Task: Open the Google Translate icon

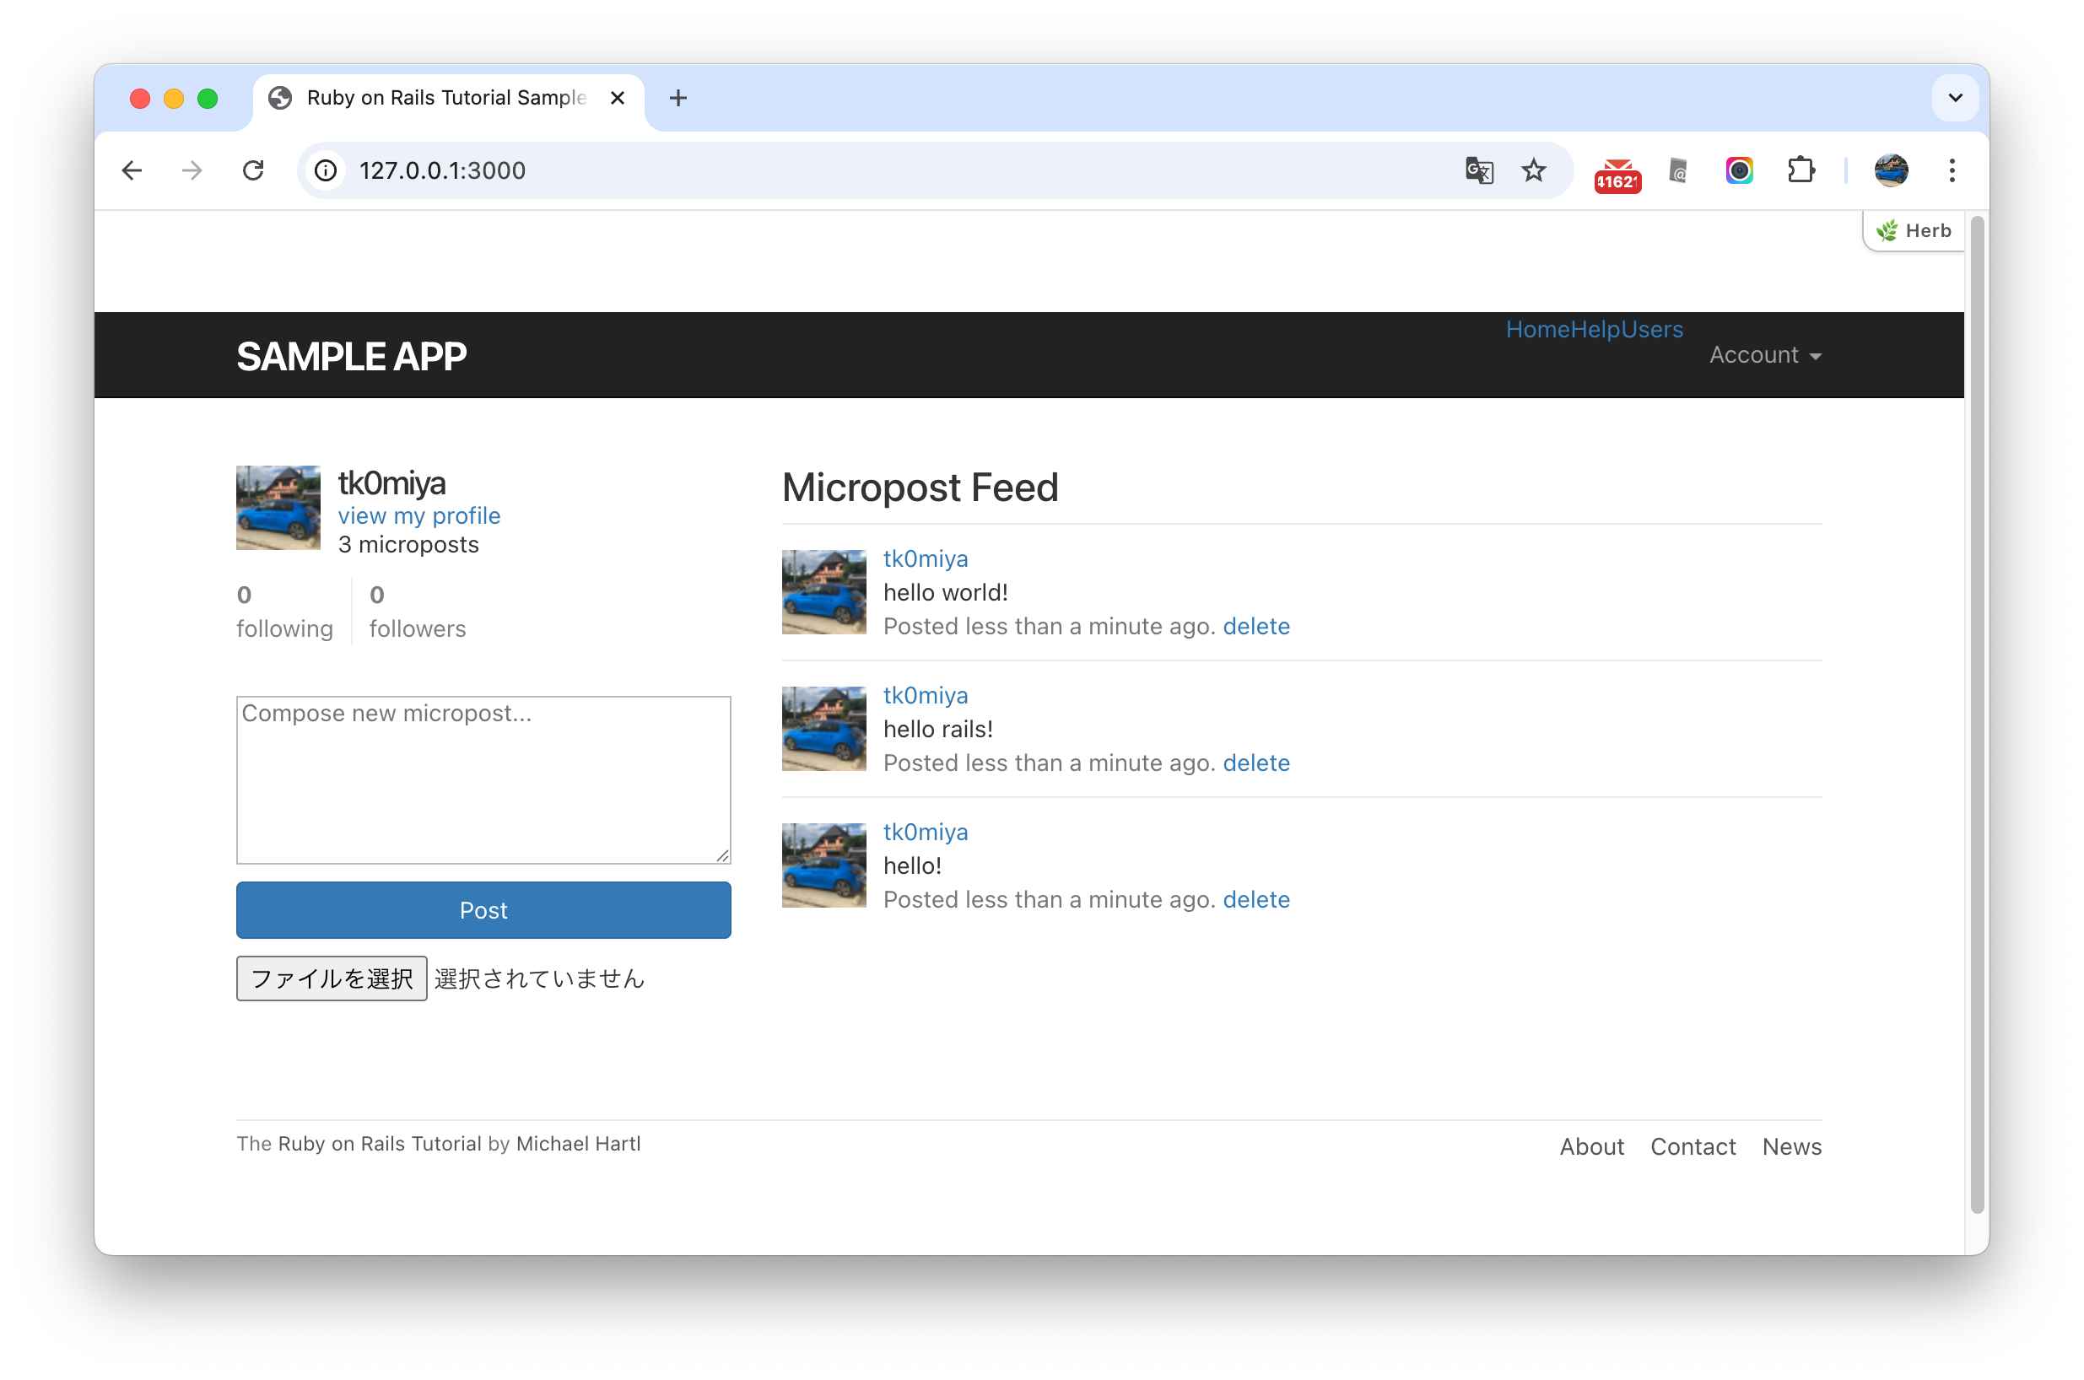Action: pos(1478,170)
